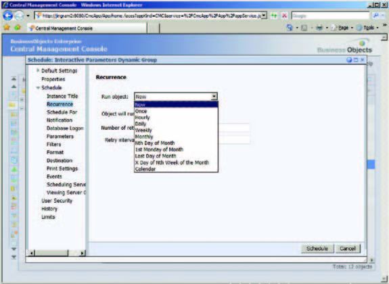Image resolution: width=389 pixels, height=284 pixels.
Task: Choose Nth Day of Month option
Action: (176, 143)
